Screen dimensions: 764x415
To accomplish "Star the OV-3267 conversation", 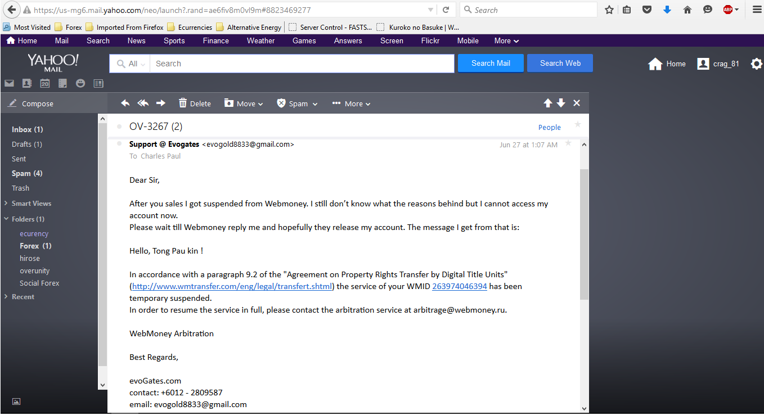I will (577, 124).
